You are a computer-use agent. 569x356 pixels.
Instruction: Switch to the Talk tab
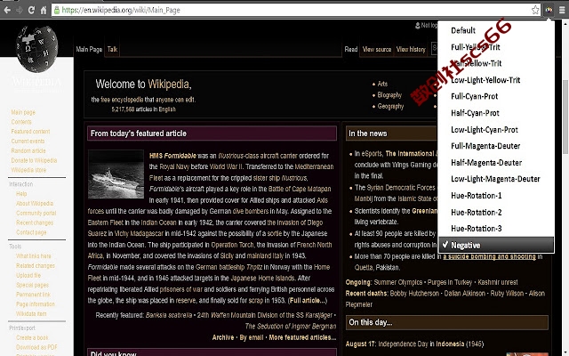click(x=112, y=50)
